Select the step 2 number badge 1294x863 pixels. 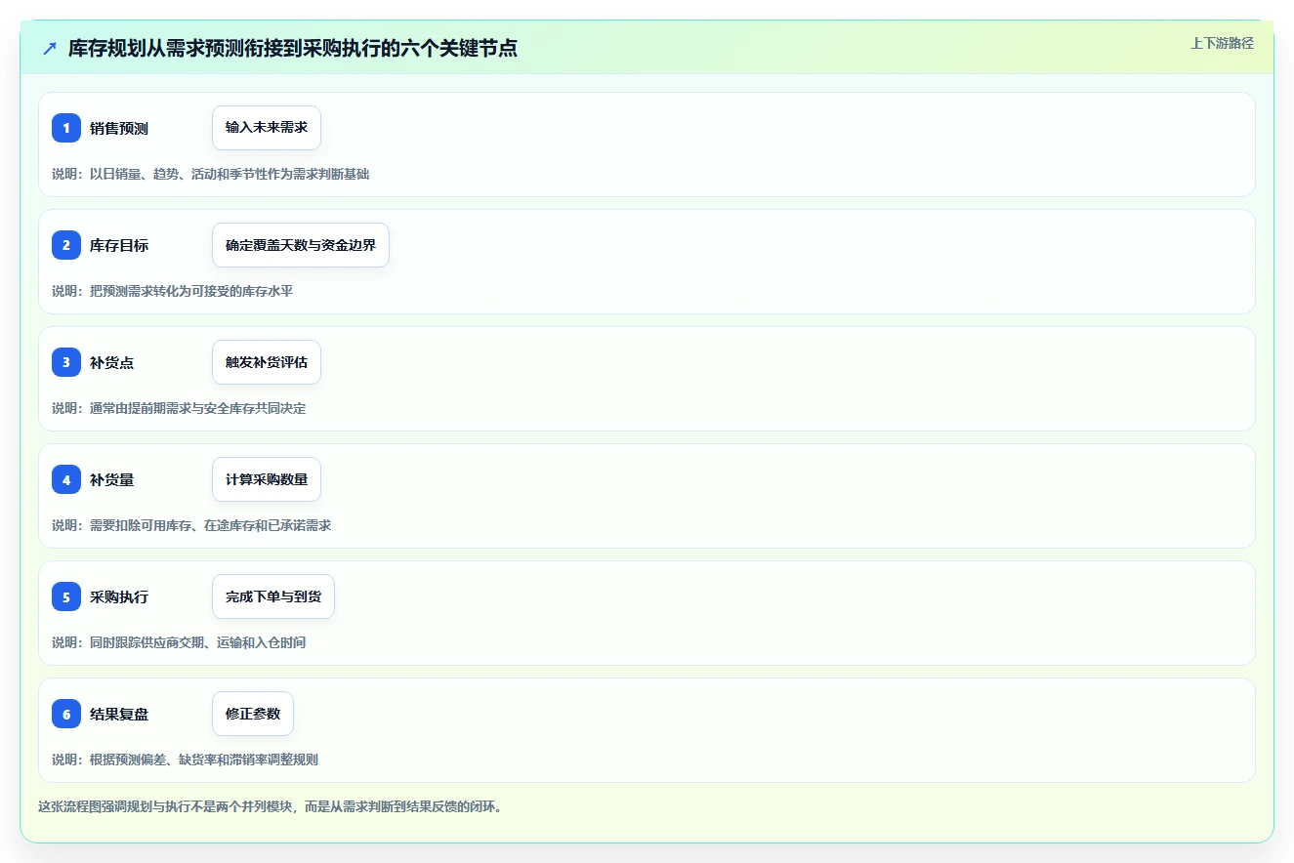coord(66,245)
